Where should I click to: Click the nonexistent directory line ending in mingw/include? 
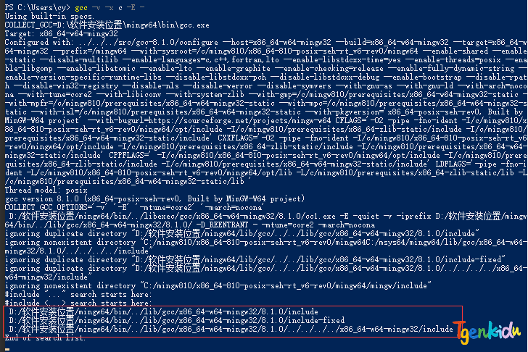tap(218, 285)
